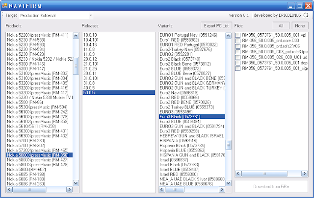Screen dimensions: 314x198
Task: Select Nokia 5530 XpressMusic (RM-504)
Action: (x=37, y=107)
